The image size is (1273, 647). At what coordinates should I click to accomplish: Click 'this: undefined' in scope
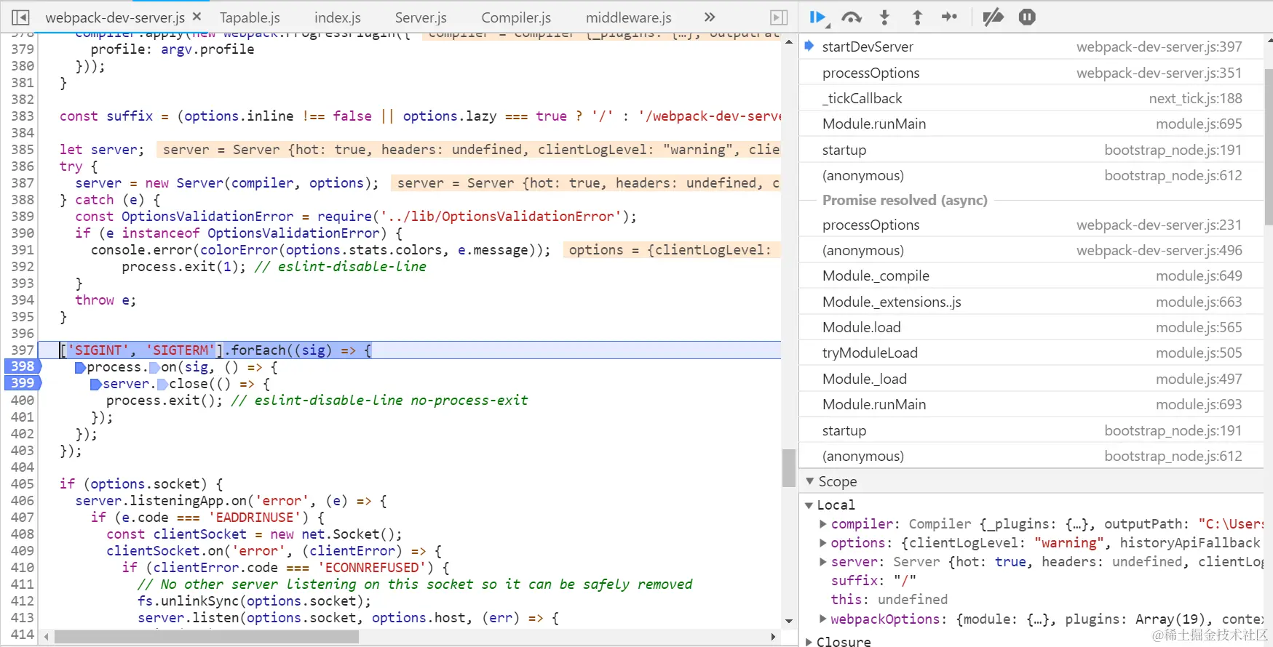[x=889, y=600]
